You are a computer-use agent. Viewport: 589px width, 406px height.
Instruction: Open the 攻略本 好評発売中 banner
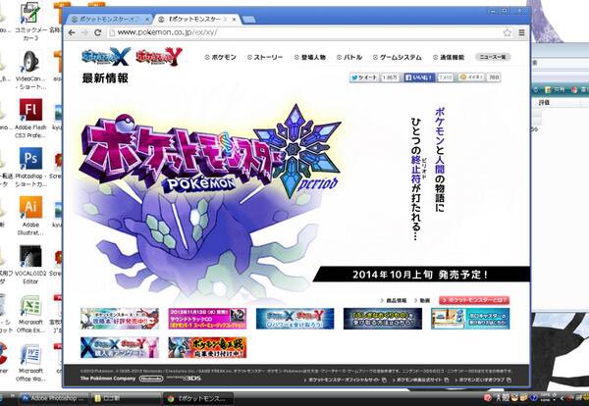coord(120,319)
